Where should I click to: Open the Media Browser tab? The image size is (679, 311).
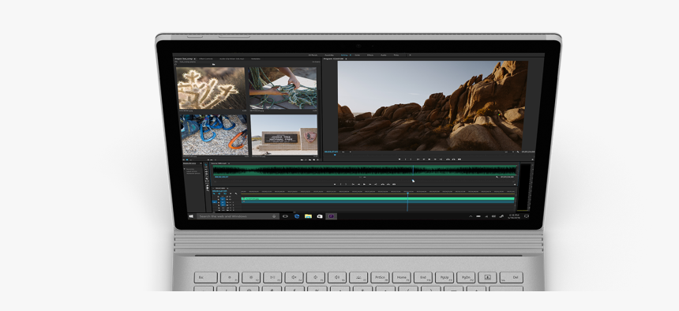point(189,163)
